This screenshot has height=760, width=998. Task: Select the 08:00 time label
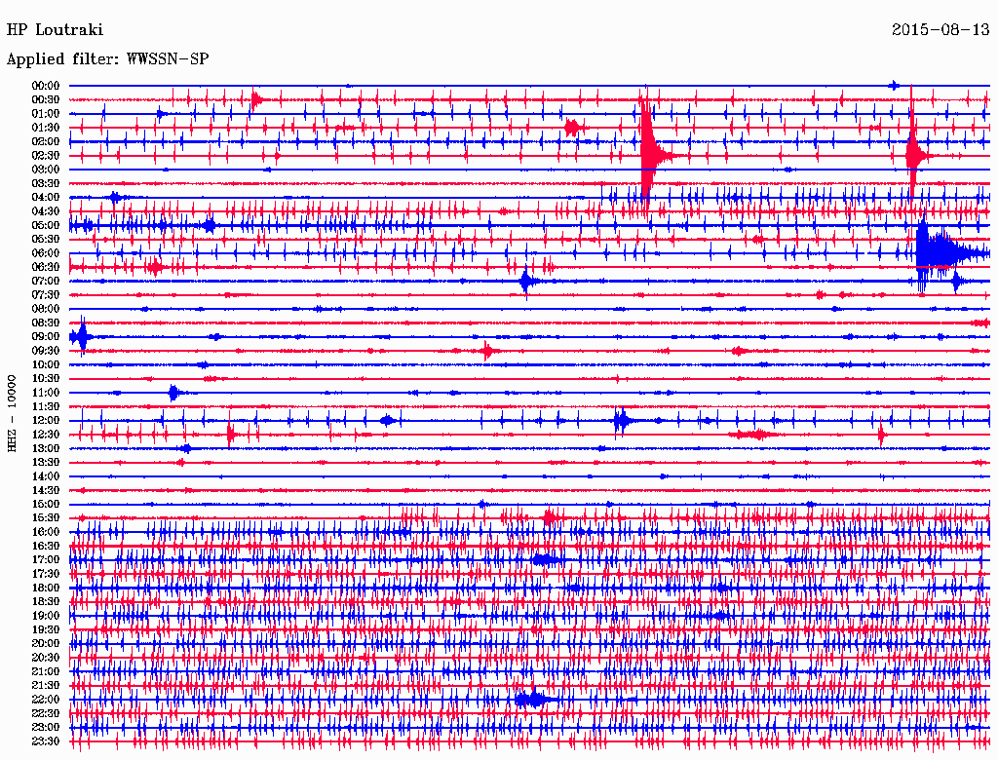click(46, 309)
